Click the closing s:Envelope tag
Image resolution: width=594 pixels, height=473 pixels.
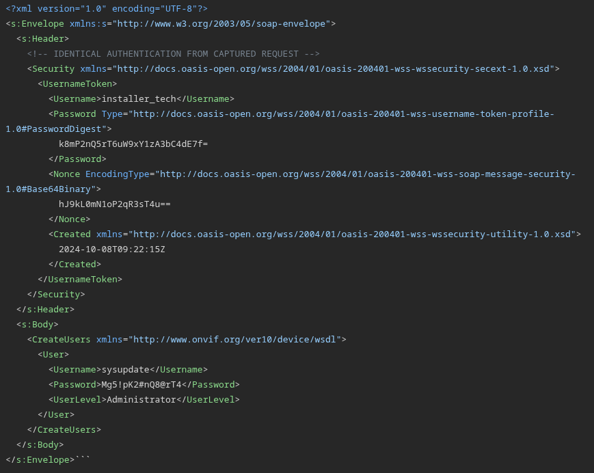click(x=40, y=460)
